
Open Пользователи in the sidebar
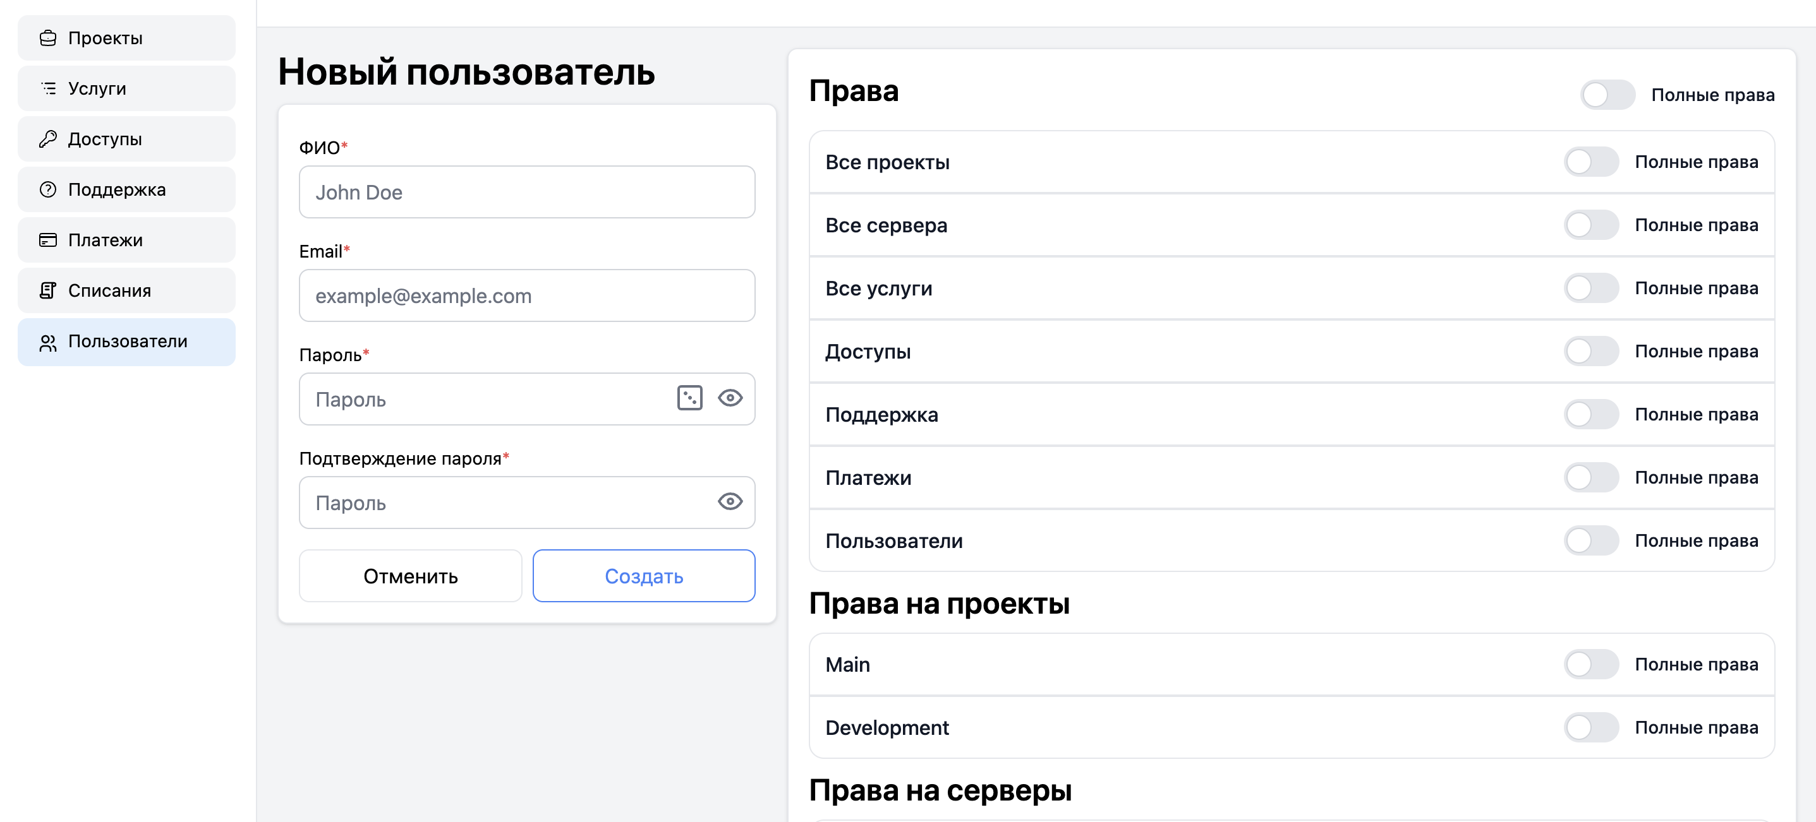click(127, 342)
